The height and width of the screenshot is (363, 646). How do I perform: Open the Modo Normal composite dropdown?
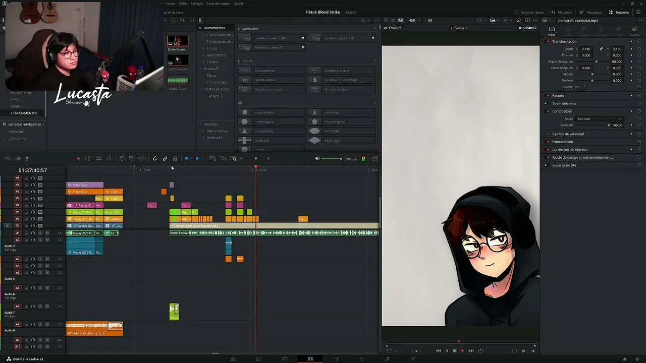pos(600,119)
